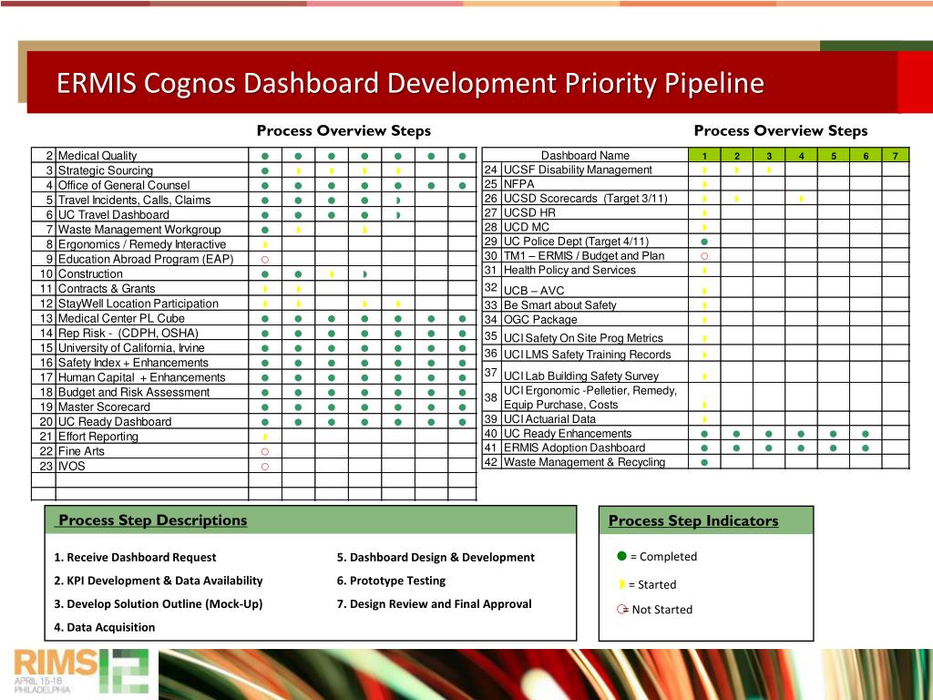The height and width of the screenshot is (700, 933).
Task: Click the red Not Started circle in the legend
Action: click(x=621, y=609)
